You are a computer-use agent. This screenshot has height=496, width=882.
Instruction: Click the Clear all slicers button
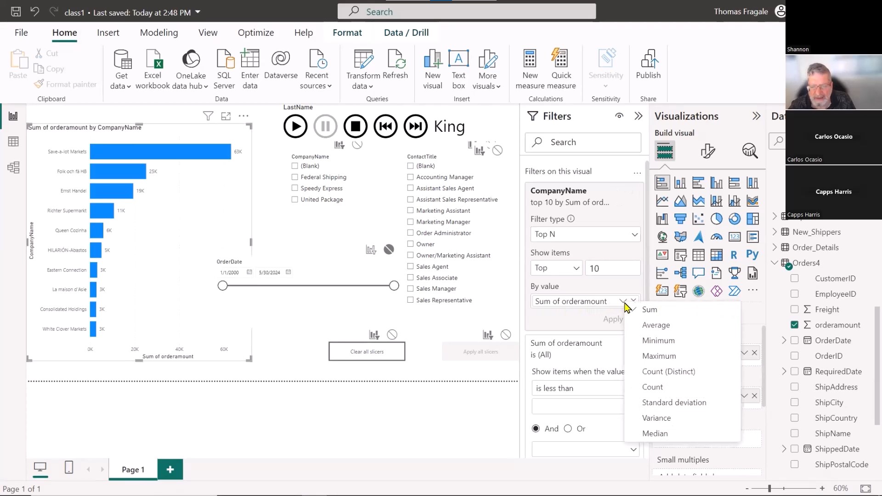[x=366, y=351]
